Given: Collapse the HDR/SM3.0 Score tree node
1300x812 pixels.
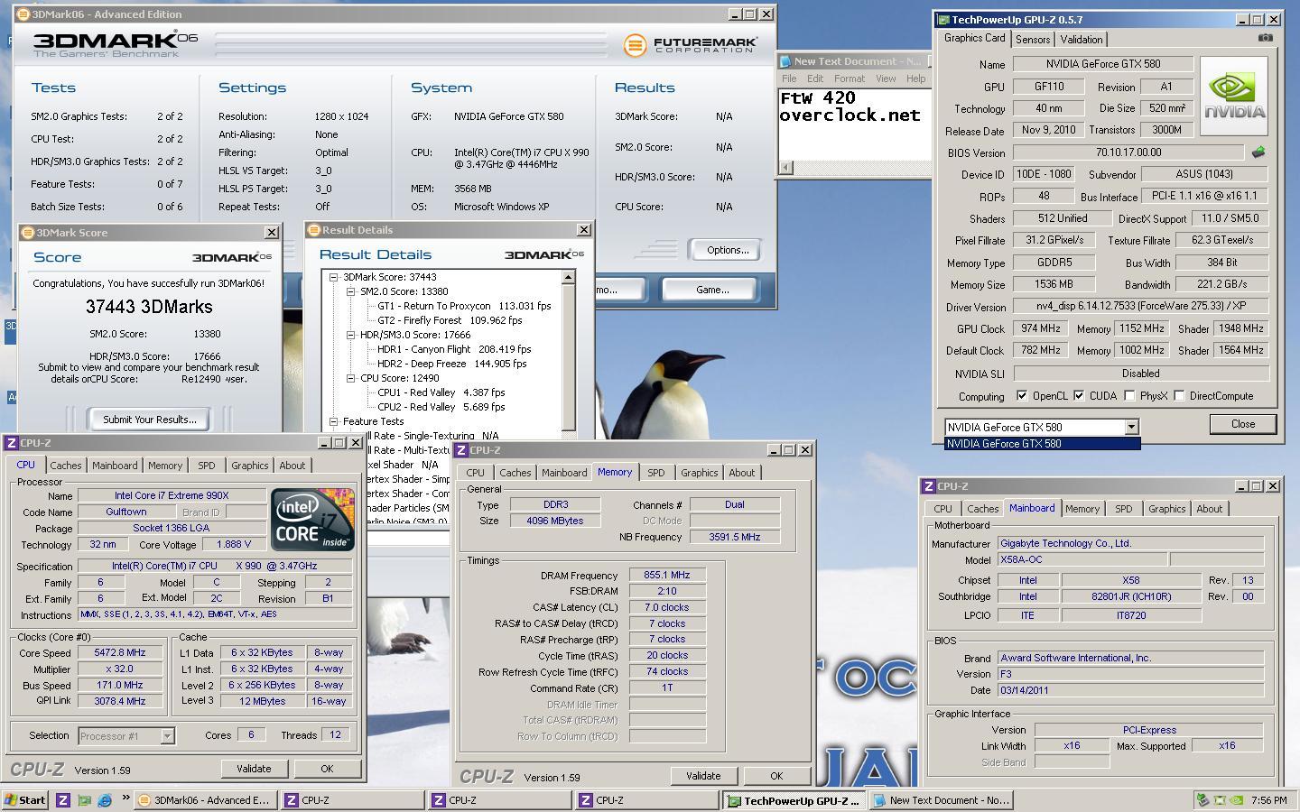Looking at the screenshot, I should pos(351,335).
